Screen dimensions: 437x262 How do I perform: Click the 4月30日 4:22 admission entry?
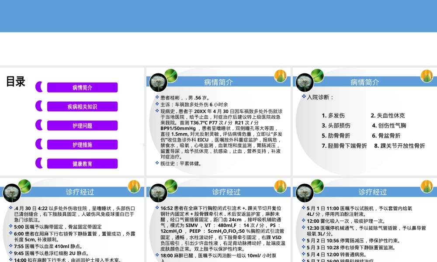pyautogui.click(x=75, y=214)
